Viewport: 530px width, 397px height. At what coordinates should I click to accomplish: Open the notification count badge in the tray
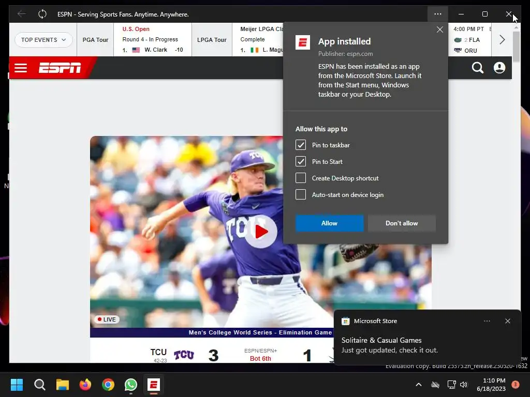pos(516,385)
